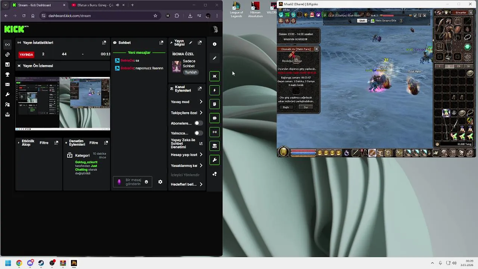The image size is (478, 269).
Task: Select the Stream - Kick Dashboard tab
Action: [x=38, y=5]
